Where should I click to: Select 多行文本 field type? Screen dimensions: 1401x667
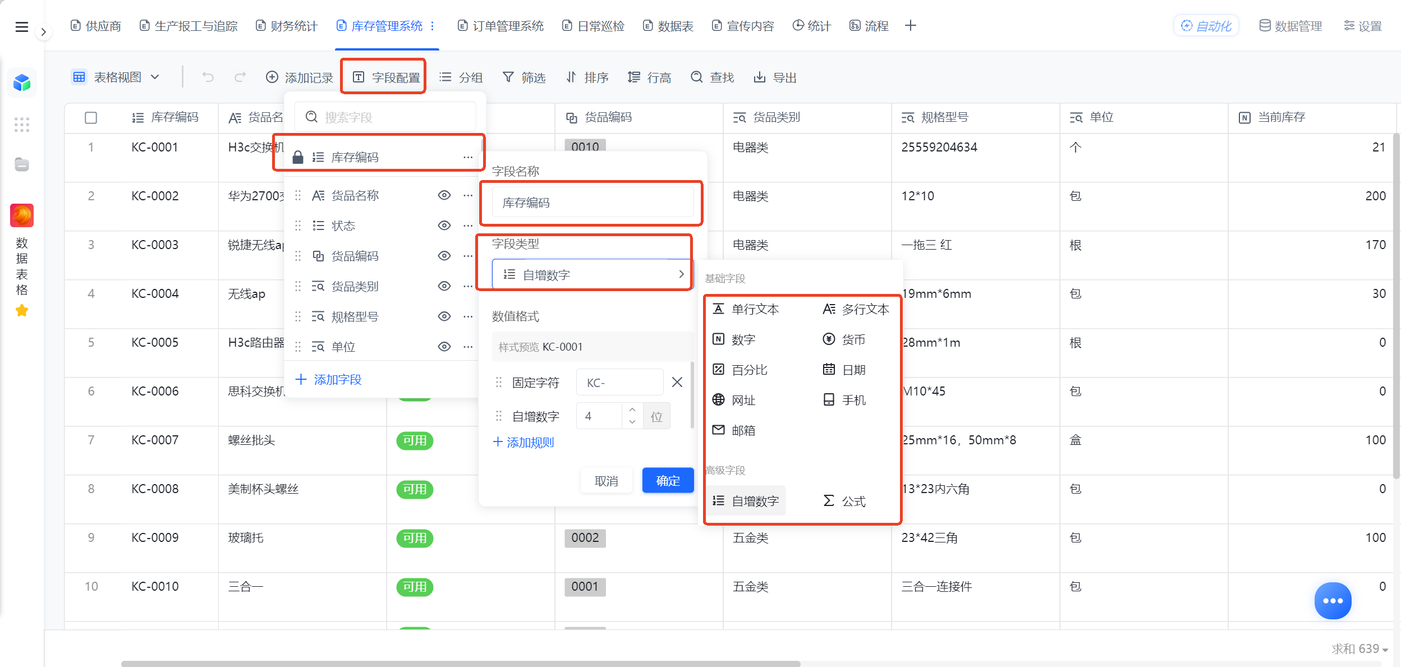click(856, 309)
